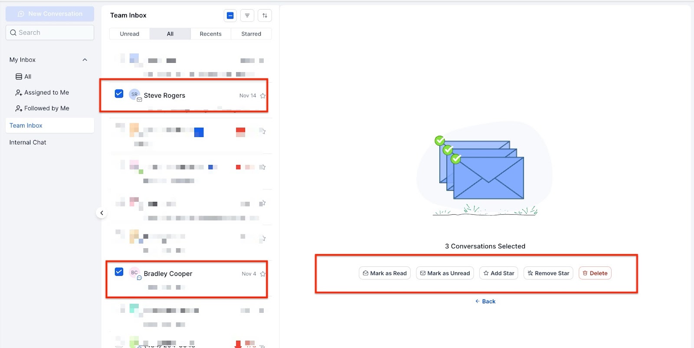Click the Back link

[x=485, y=302]
